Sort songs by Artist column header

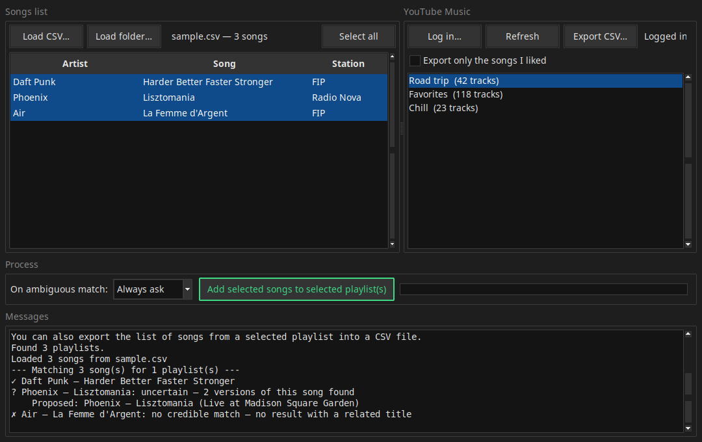click(75, 64)
